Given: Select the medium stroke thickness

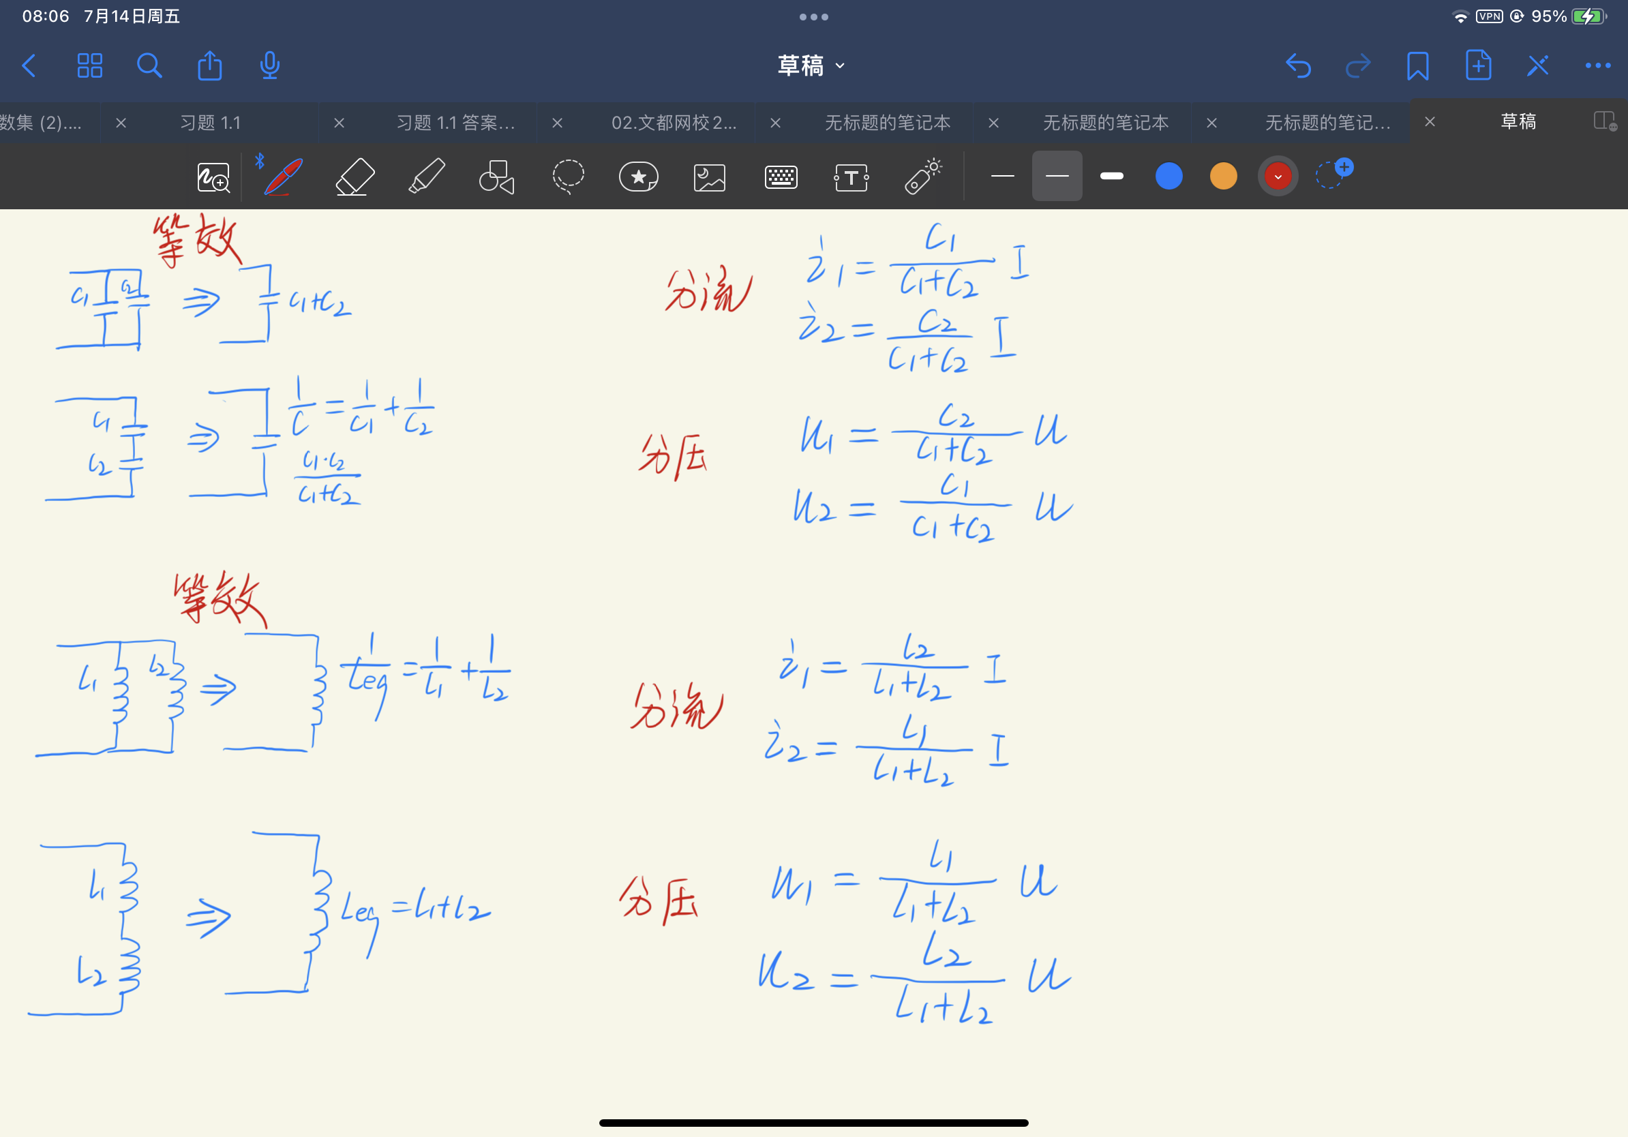Looking at the screenshot, I should coord(1057,176).
